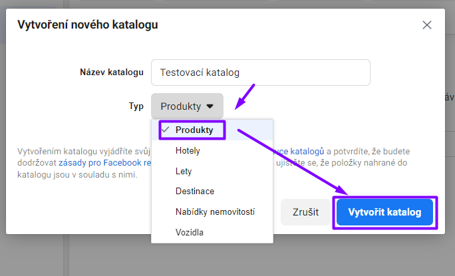Cancel with the Zrušit button

point(305,212)
